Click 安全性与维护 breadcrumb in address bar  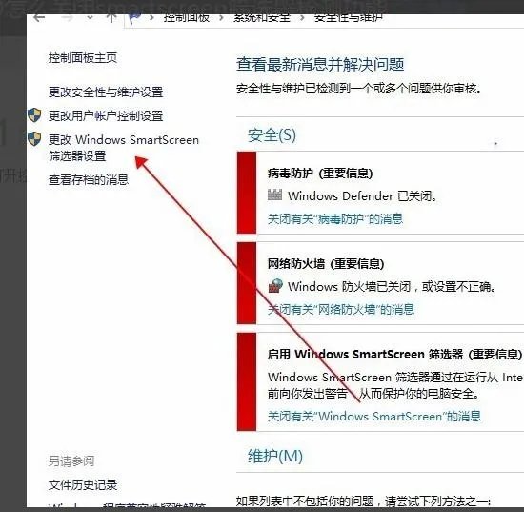pos(348,18)
